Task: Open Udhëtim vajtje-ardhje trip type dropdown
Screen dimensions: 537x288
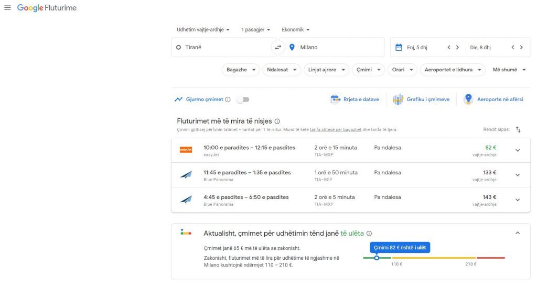Action: click(x=203, y=30)
